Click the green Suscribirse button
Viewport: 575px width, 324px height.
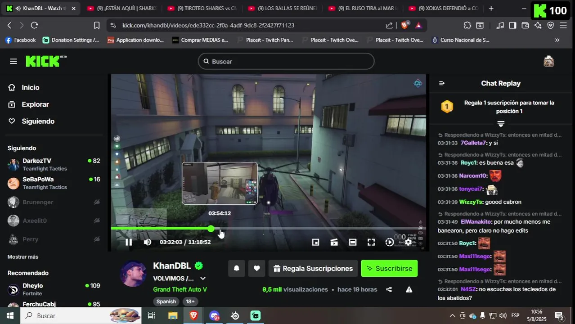pos(389,268)
